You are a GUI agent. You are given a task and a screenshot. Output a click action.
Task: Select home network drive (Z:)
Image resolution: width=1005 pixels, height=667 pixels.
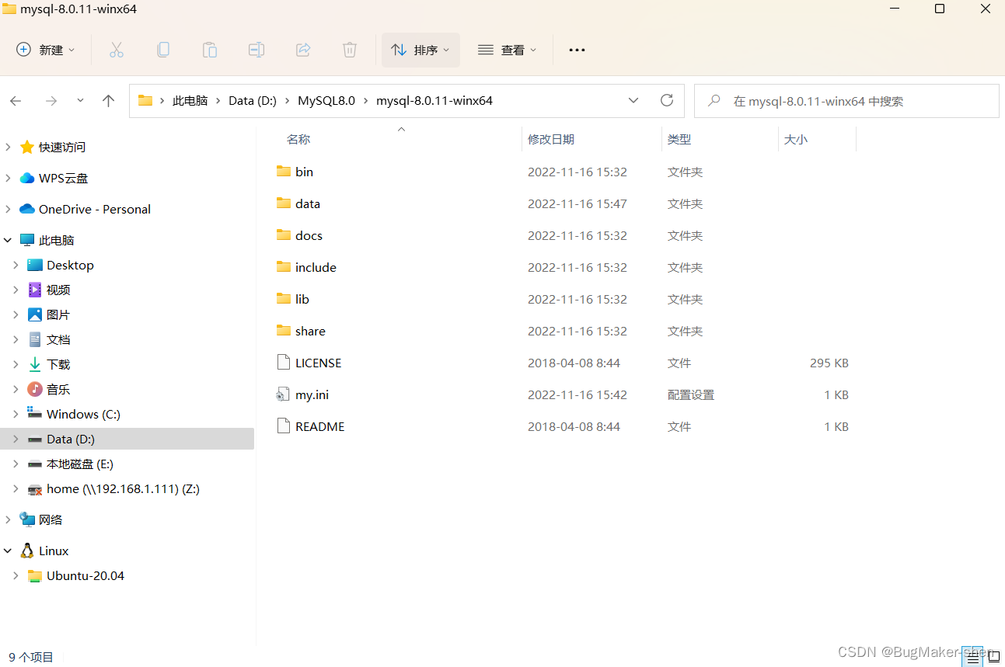click(123, 488)
